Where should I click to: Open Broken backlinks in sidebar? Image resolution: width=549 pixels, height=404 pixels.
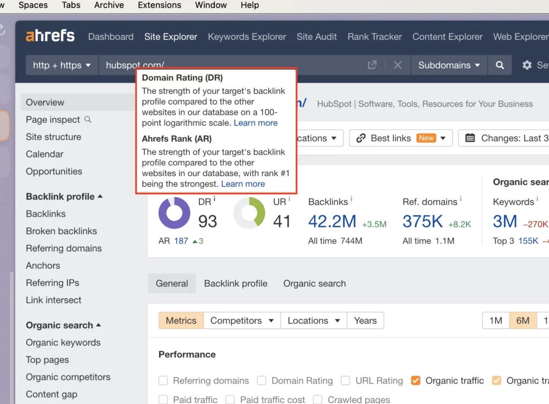click(x=61, y=231)
